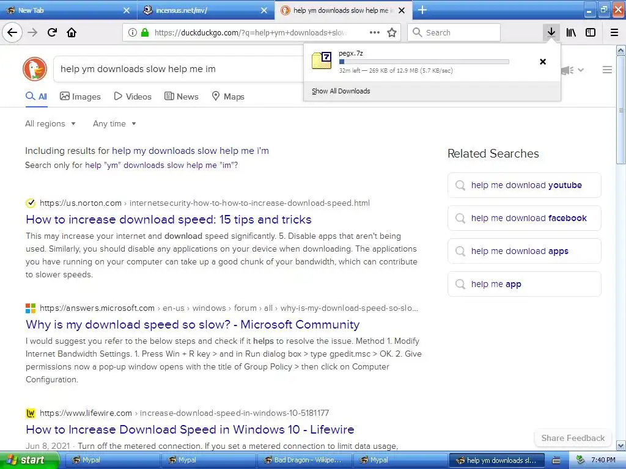Select the All results tab
Image resolution: width=626 pixels, height=469 pixels.
tap(36, 96)
